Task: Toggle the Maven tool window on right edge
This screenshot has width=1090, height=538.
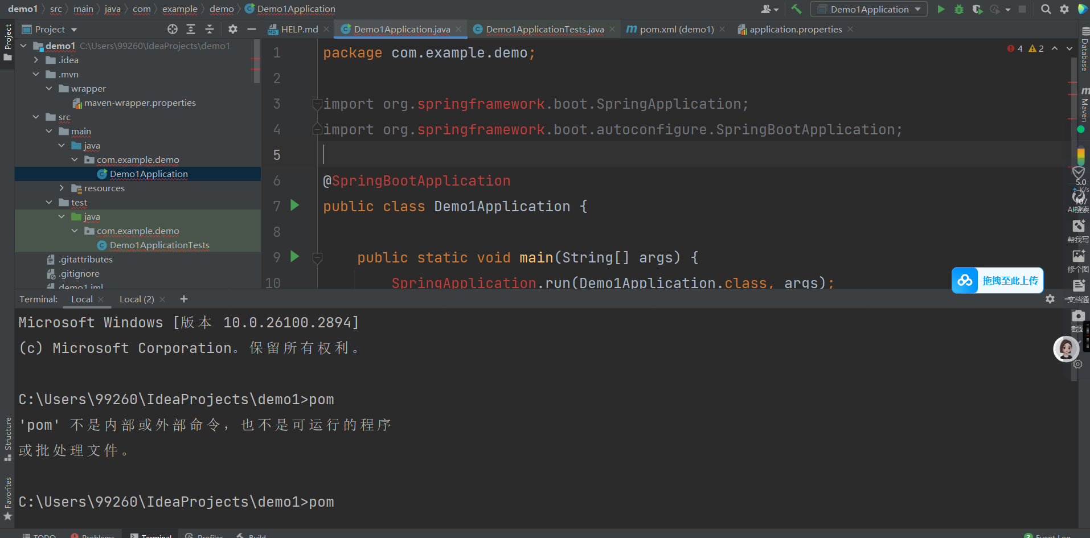Action: (1084, 105)
